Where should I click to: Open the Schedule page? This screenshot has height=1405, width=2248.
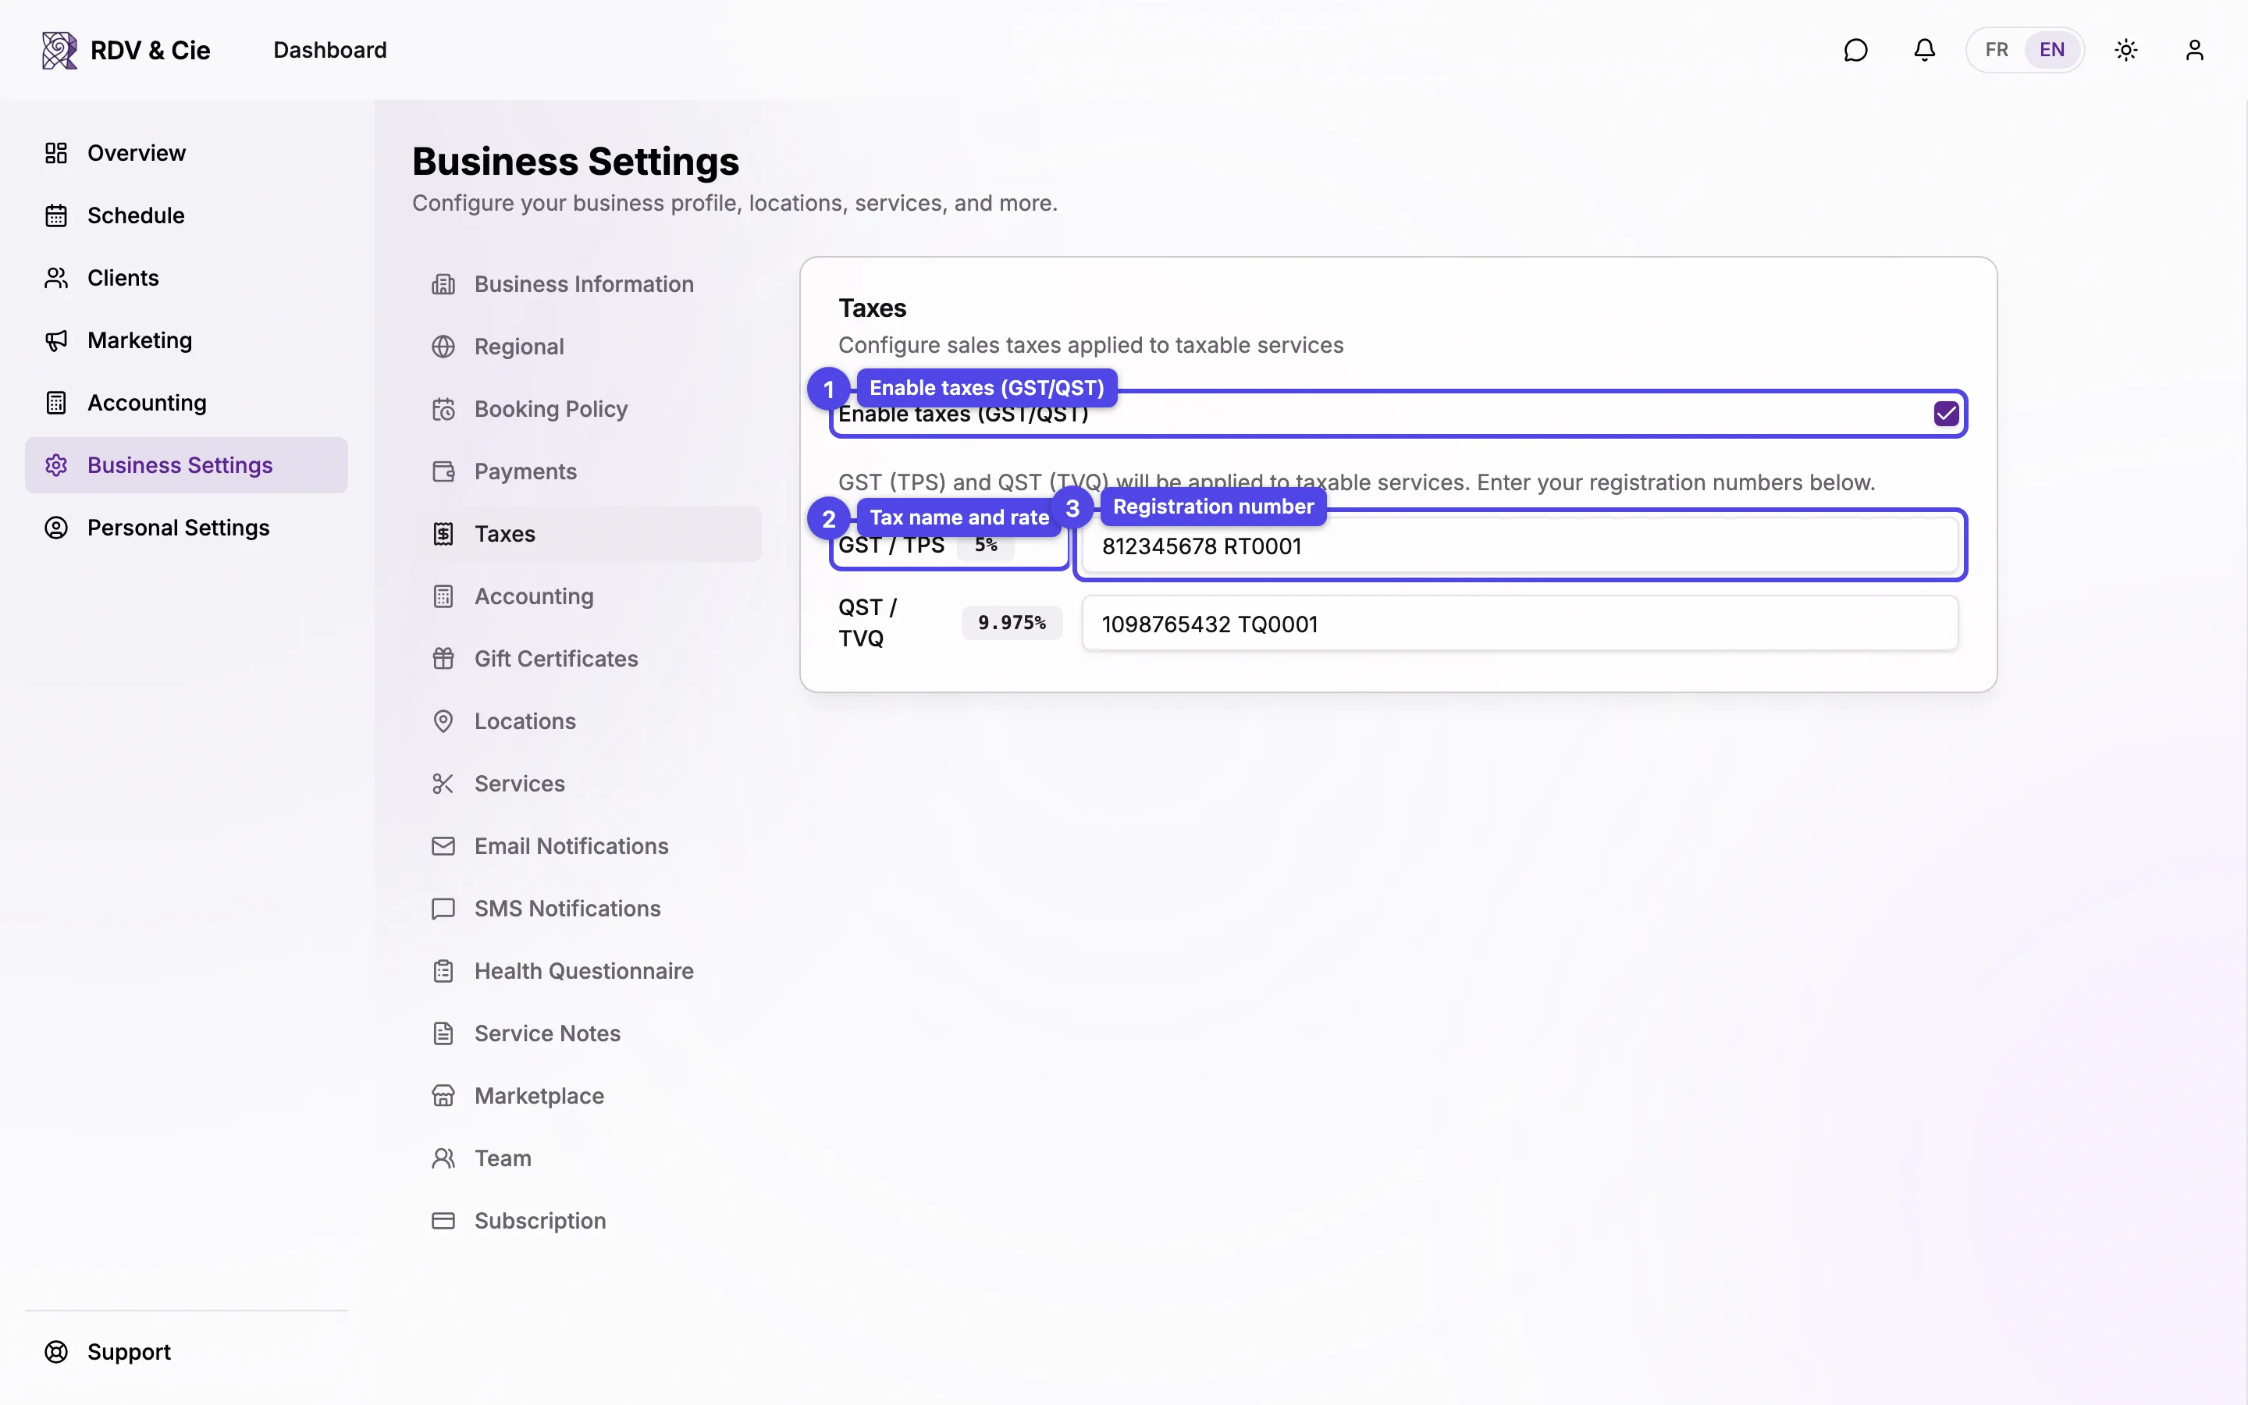tap(186, 215)
